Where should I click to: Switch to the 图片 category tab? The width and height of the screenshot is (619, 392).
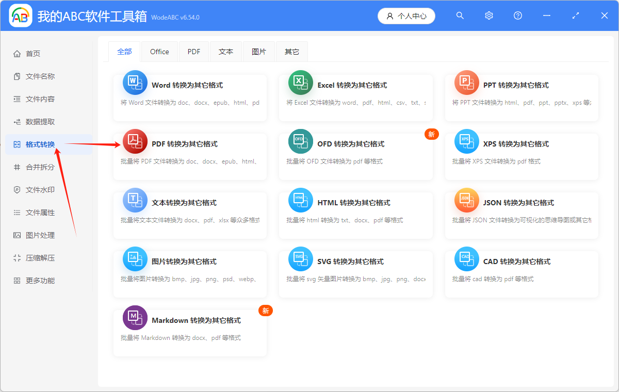[259, 51]
